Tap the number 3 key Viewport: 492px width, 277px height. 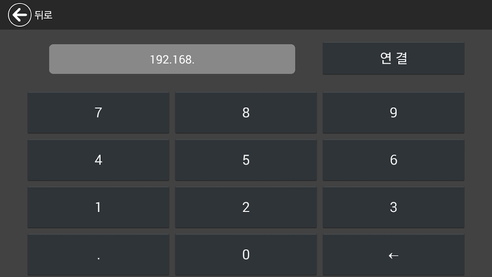click(393, 207)
